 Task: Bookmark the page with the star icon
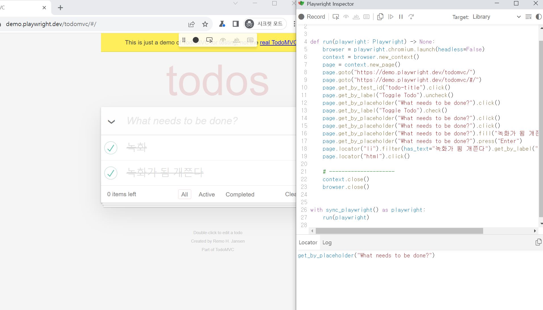coord(205,24)
